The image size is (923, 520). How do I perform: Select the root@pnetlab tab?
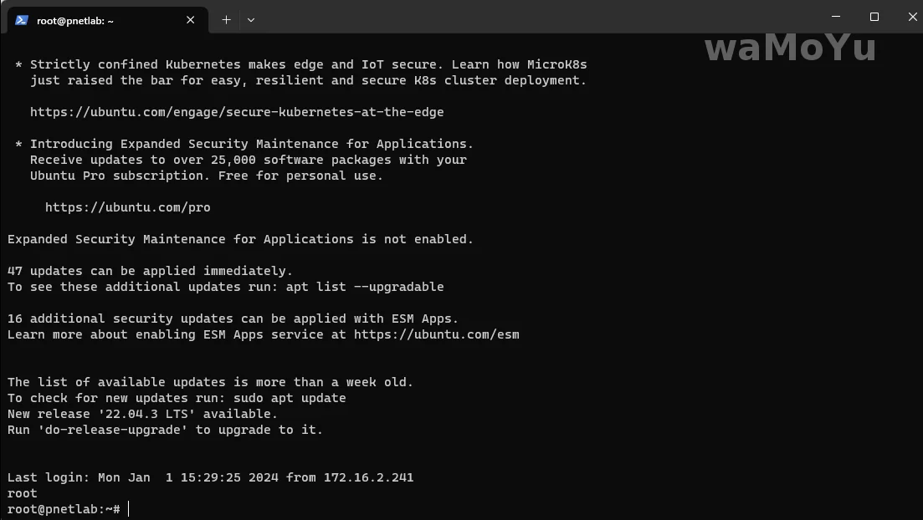pyautogui.click(x=100, y=20)
